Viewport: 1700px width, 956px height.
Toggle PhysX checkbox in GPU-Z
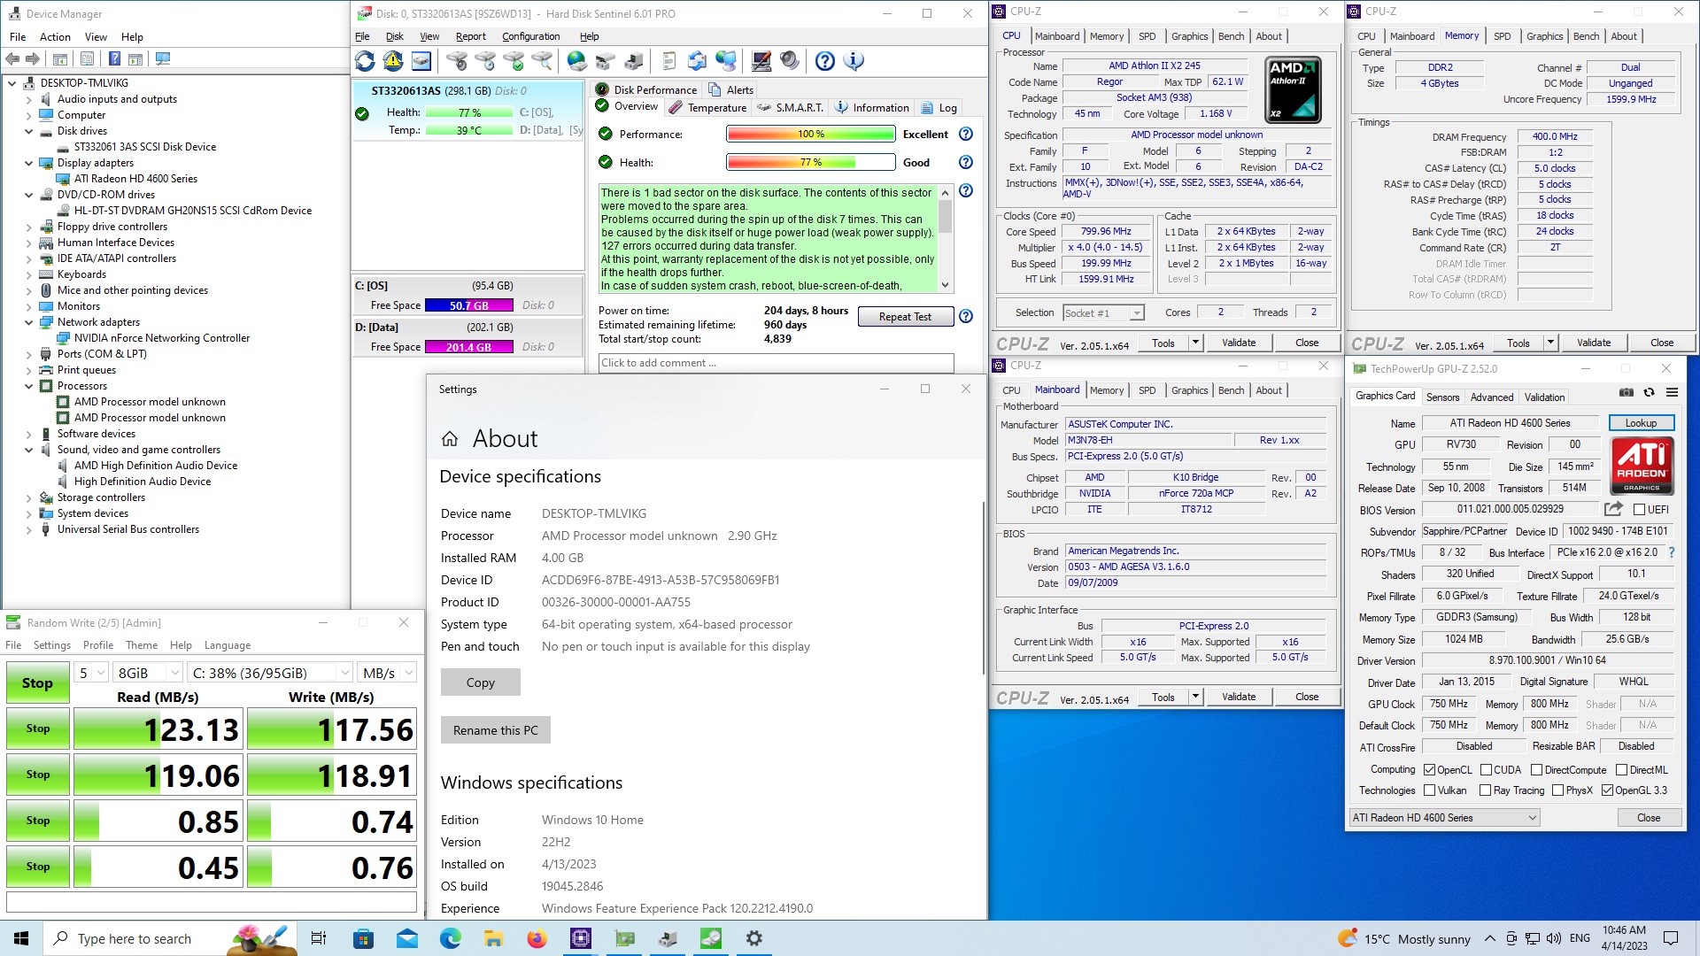pyautogui.click(x=1558, y=790)
